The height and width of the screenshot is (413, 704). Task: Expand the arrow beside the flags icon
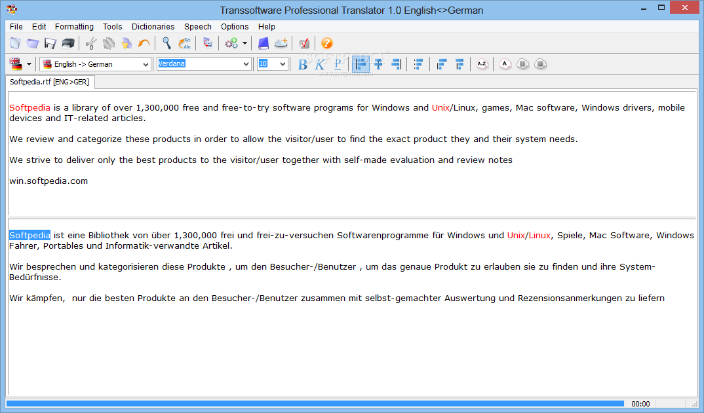[29, 64]
